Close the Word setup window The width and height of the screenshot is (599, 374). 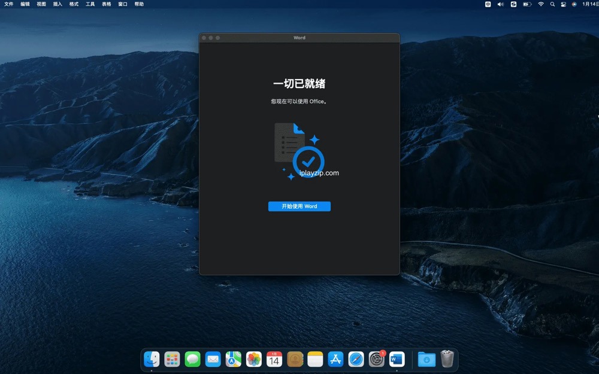[204, 38]
